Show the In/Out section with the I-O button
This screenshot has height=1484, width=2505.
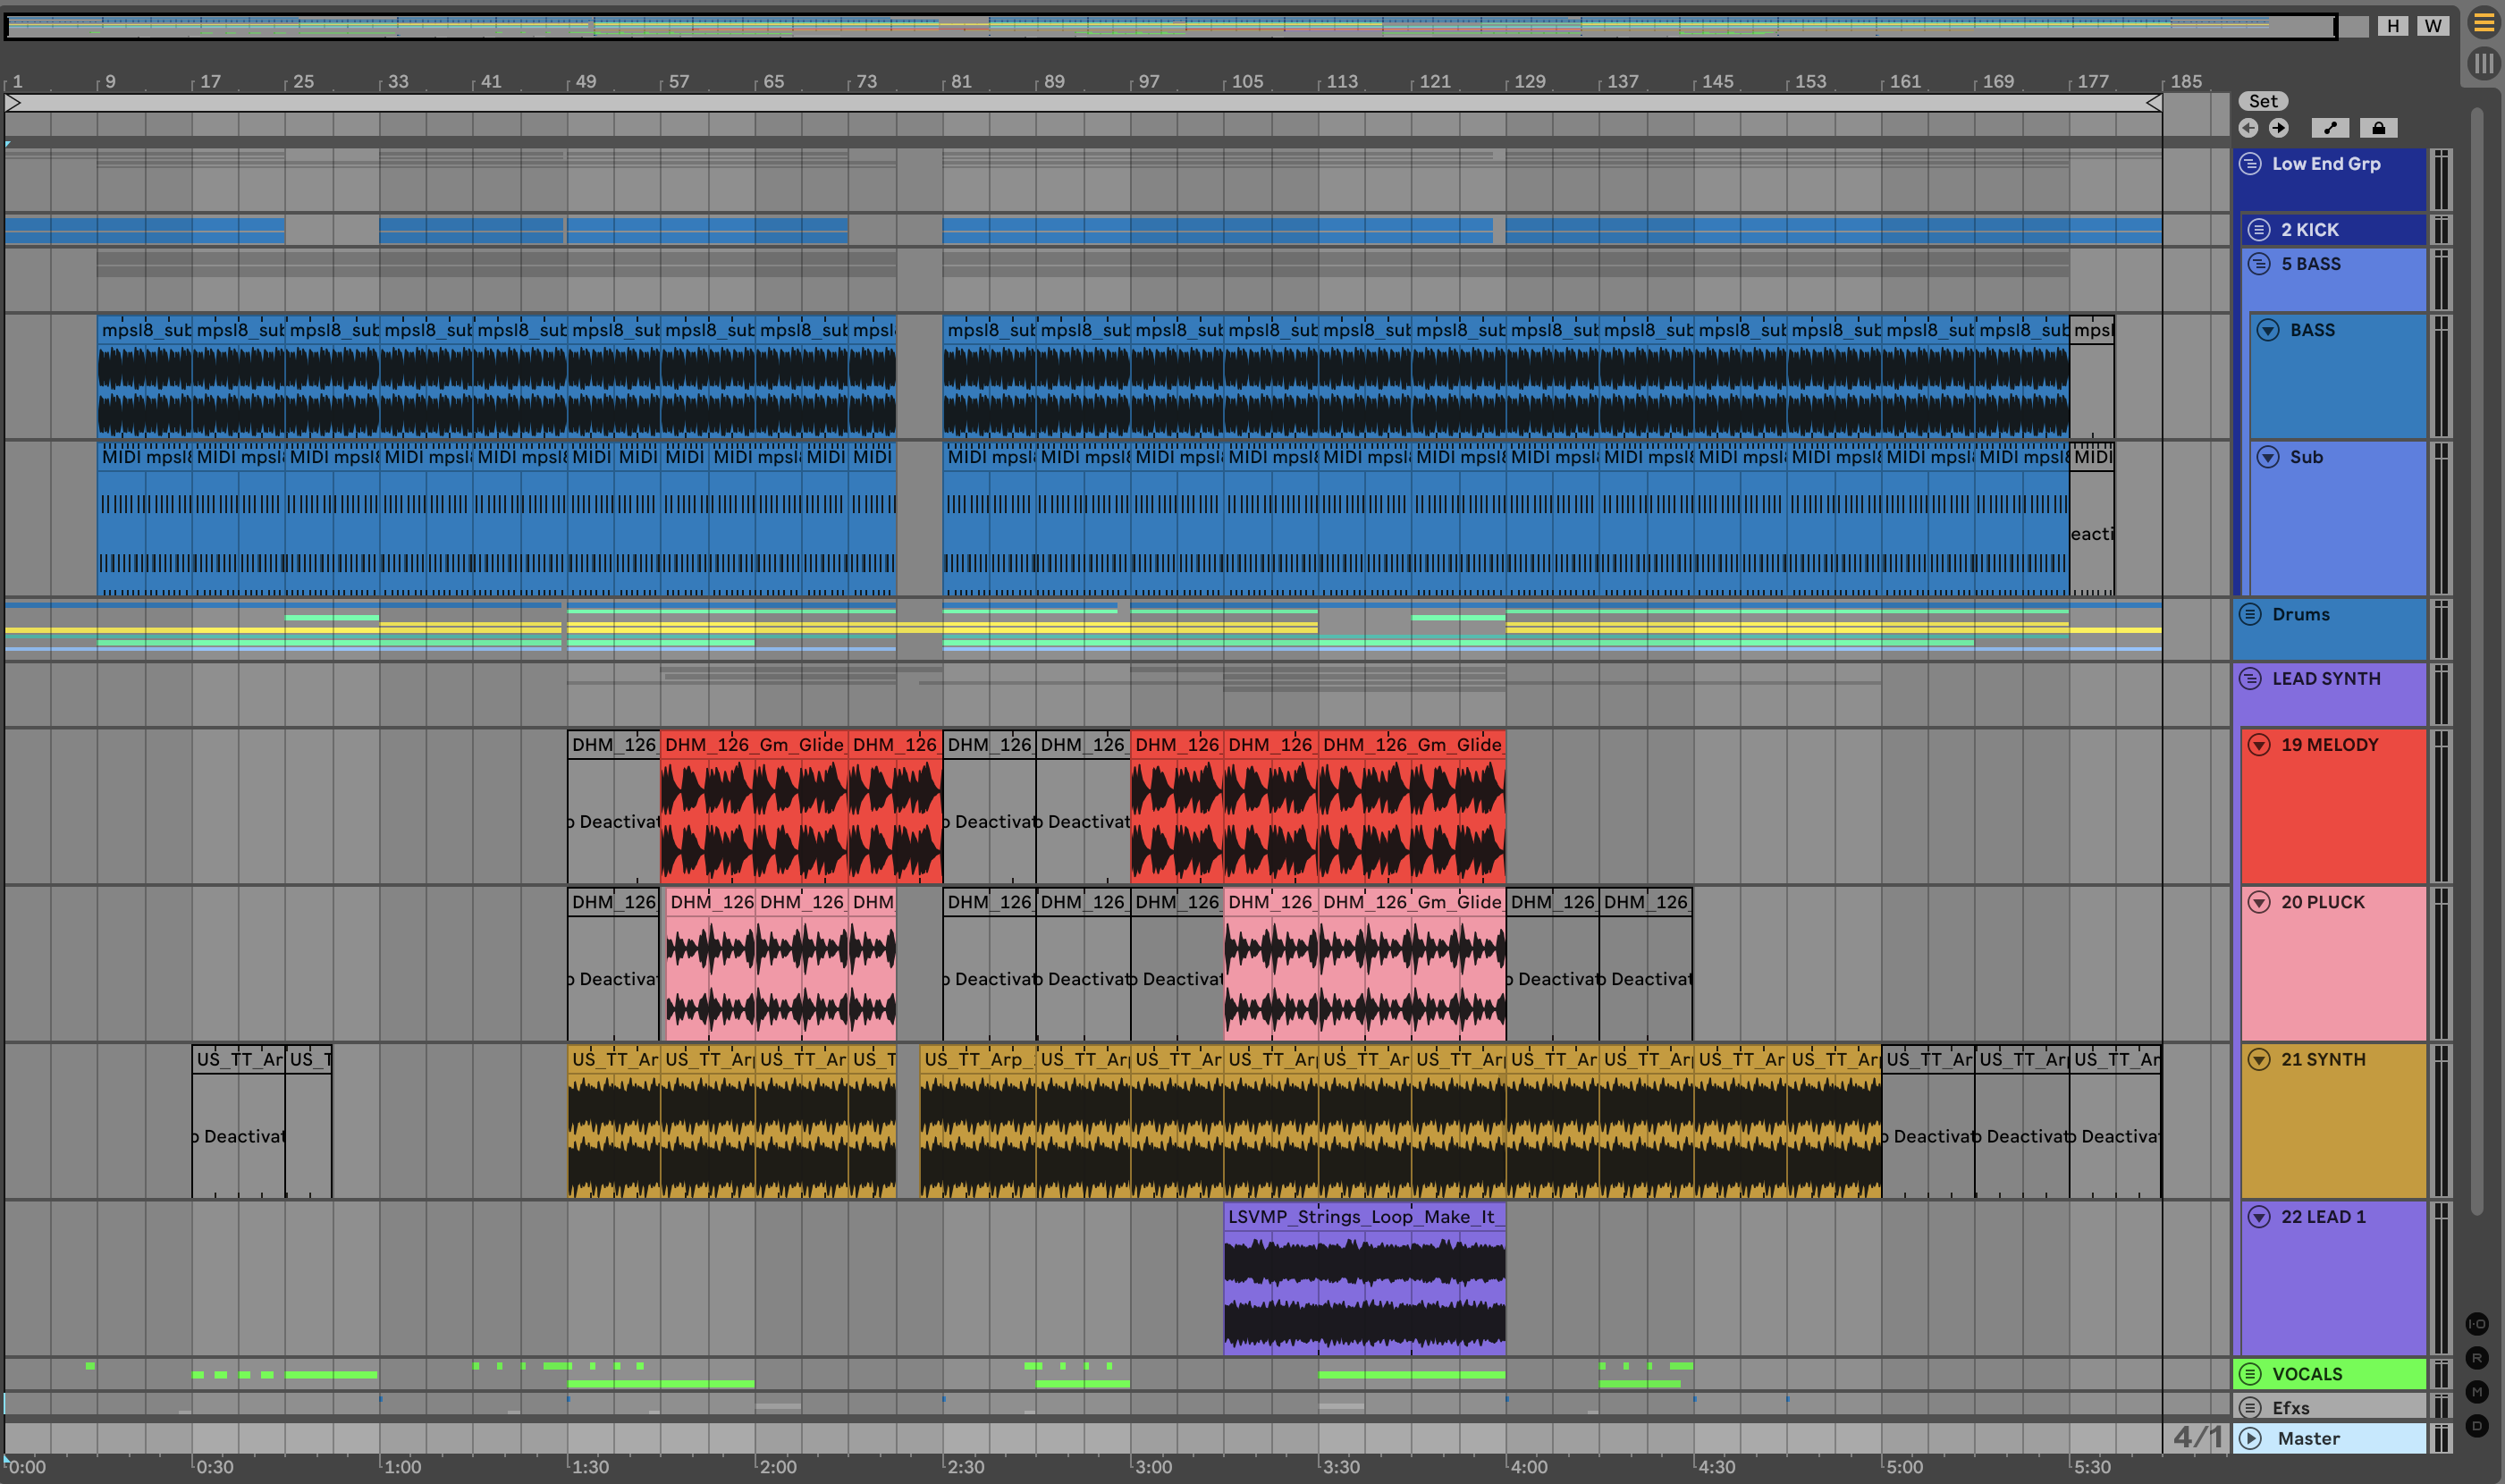(2477, 1324)
